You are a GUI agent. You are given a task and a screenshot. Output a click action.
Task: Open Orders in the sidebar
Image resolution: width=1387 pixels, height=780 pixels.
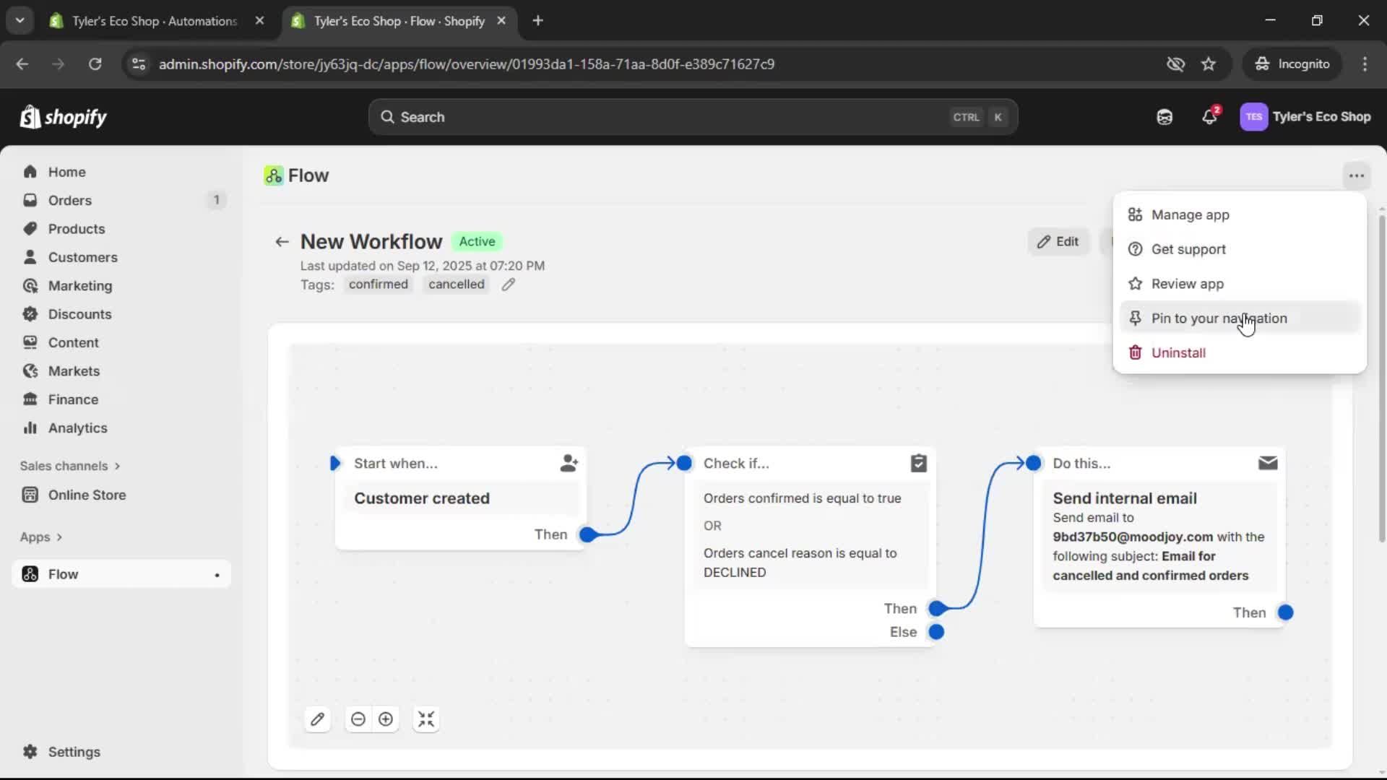[69, 200]
